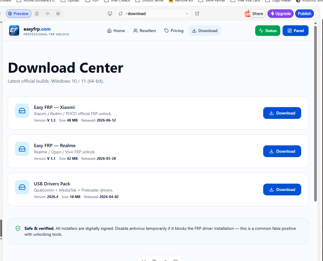Open the Resellers nav item
The width and height of the screenshot is (323, 261).
145,31
